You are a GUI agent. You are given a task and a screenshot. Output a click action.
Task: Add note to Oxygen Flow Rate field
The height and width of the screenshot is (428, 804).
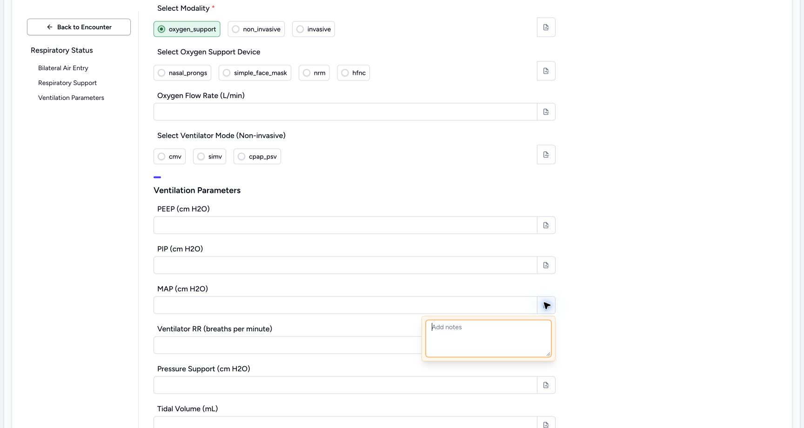point(546,112)
